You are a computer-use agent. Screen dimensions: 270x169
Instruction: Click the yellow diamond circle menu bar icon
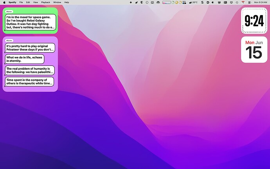pyautogui.click(x=176, y=2)
